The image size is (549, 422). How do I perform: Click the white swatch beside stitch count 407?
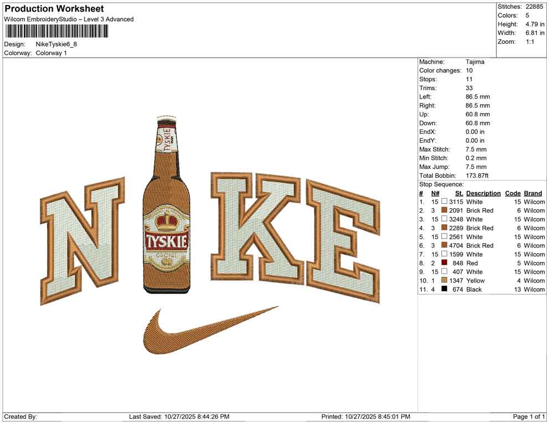(444, 271)
